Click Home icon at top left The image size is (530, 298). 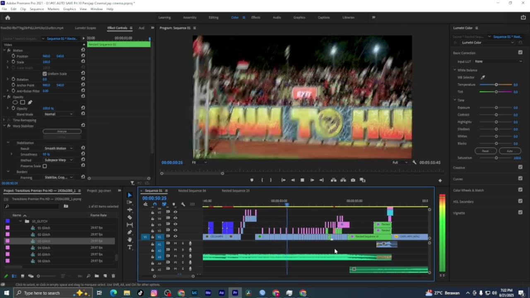7,17
